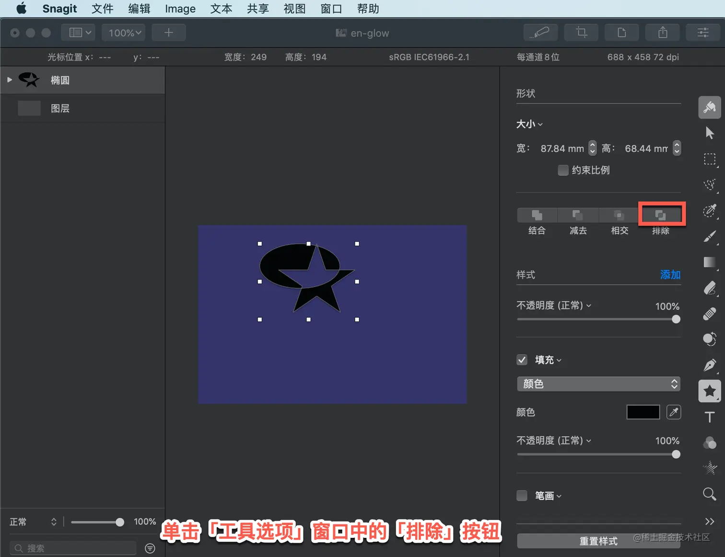725x557 pixels.
Task: Select the Gradient tool
Action: pyautogui.click(x=710, y=262)
